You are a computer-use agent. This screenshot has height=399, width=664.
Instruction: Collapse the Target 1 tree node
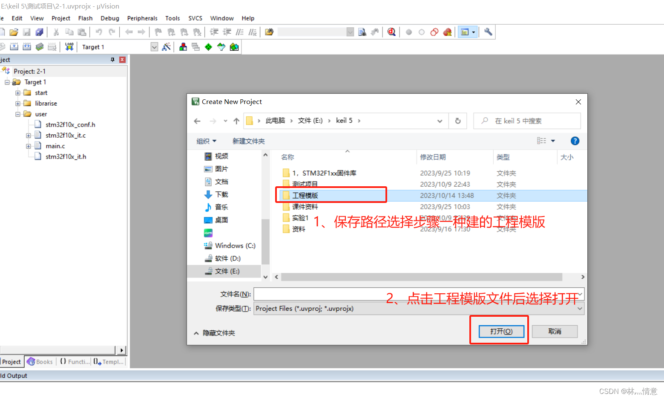pos(7,82)
